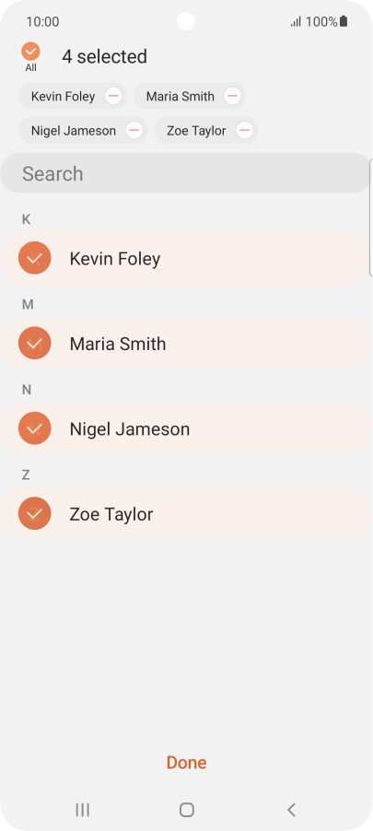373x831 pixels.
Task: Remove Maria Smith chip with minus icon
Action: 232,96
